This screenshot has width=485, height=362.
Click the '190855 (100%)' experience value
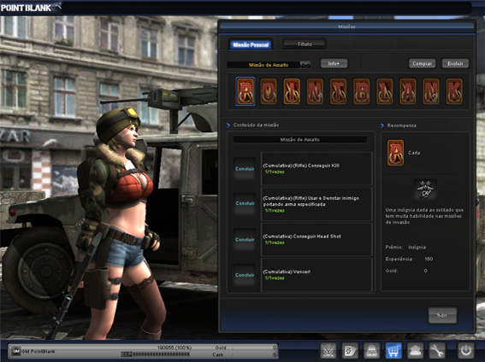click(x=174, y=347)
